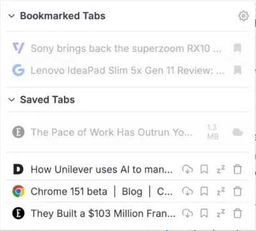This screenshot has width=256, height=231.
Task: Bookmark the How Unilever uses AI tab
Action: tap(204, 170)
